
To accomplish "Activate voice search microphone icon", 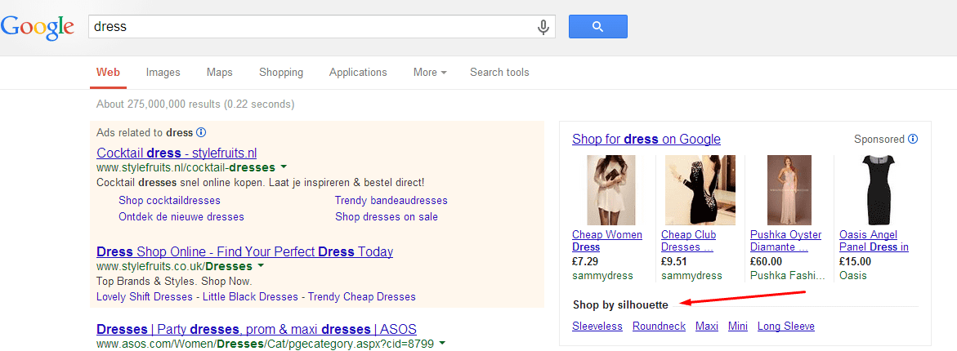I will [x=543, y=27].
